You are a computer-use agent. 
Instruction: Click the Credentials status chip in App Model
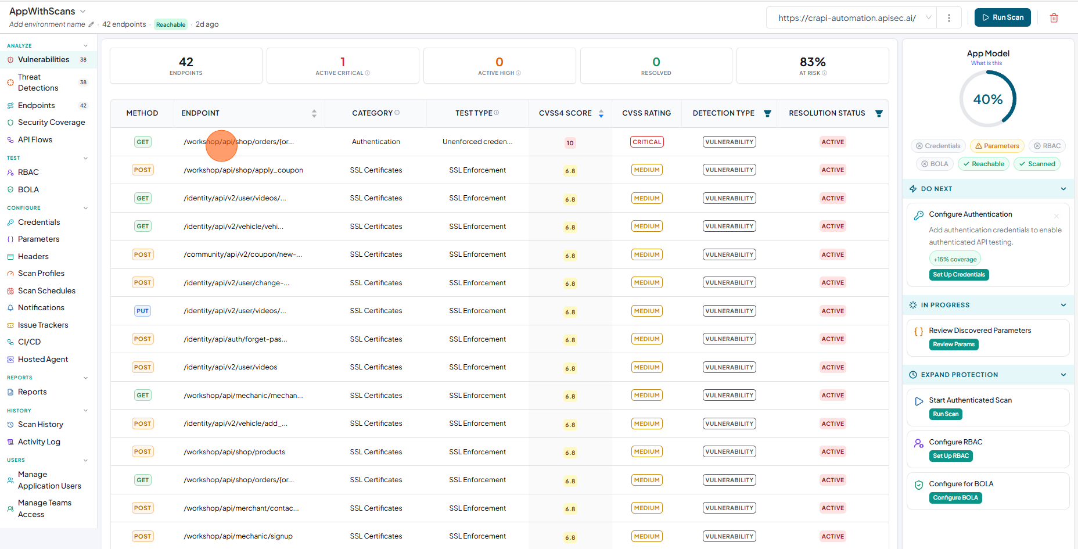pyautogui.click(x=939, y=146)
